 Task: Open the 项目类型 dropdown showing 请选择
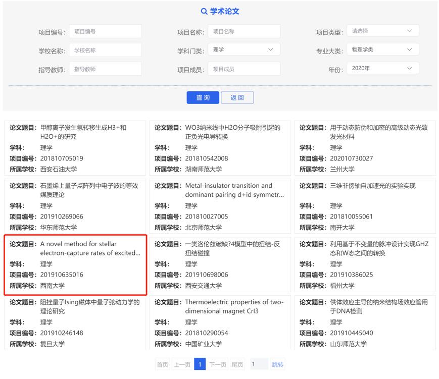[382, 30]
